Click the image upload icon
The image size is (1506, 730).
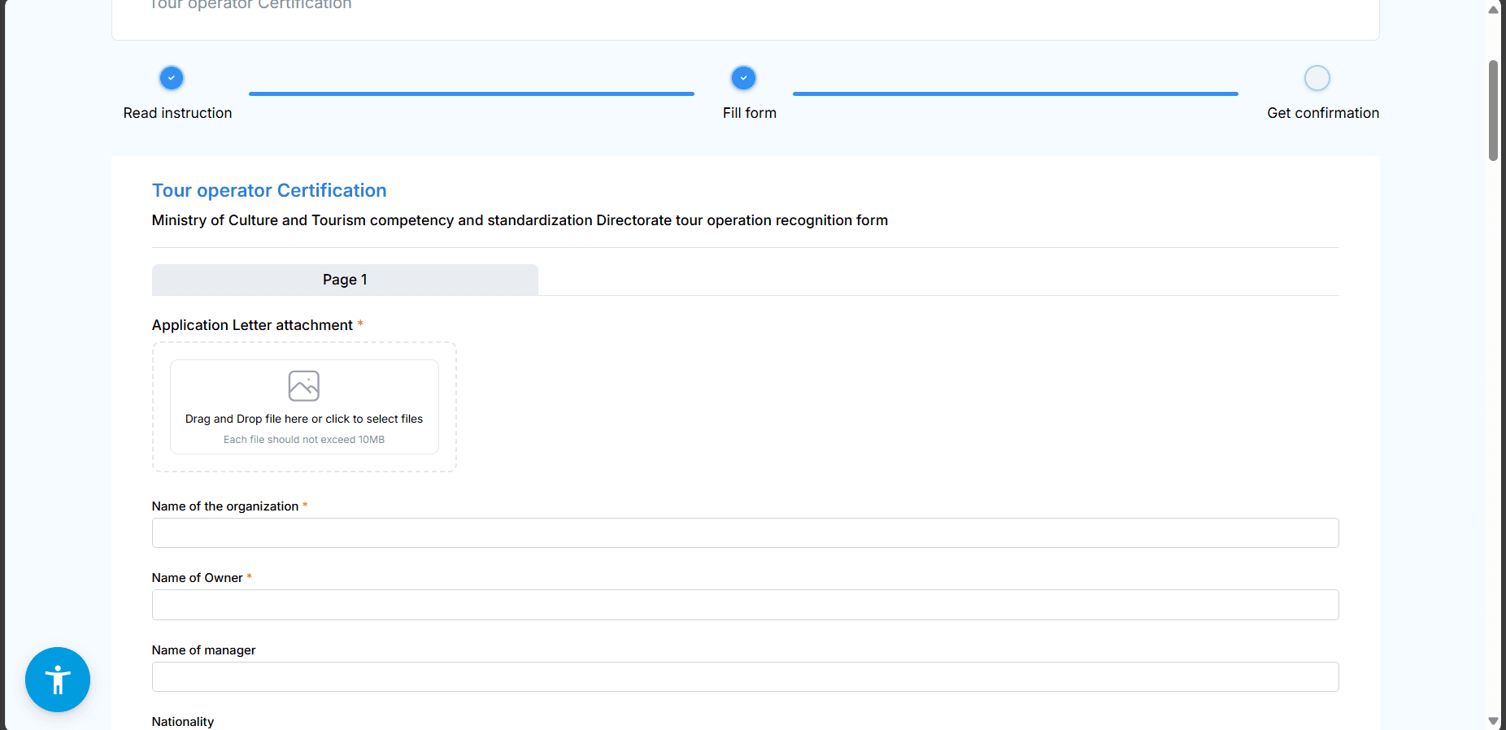pyautogui.click(x=304, y=386)
